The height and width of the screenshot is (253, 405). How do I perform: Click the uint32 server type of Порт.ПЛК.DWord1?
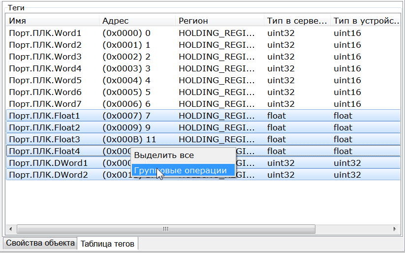tap(280, 163)
